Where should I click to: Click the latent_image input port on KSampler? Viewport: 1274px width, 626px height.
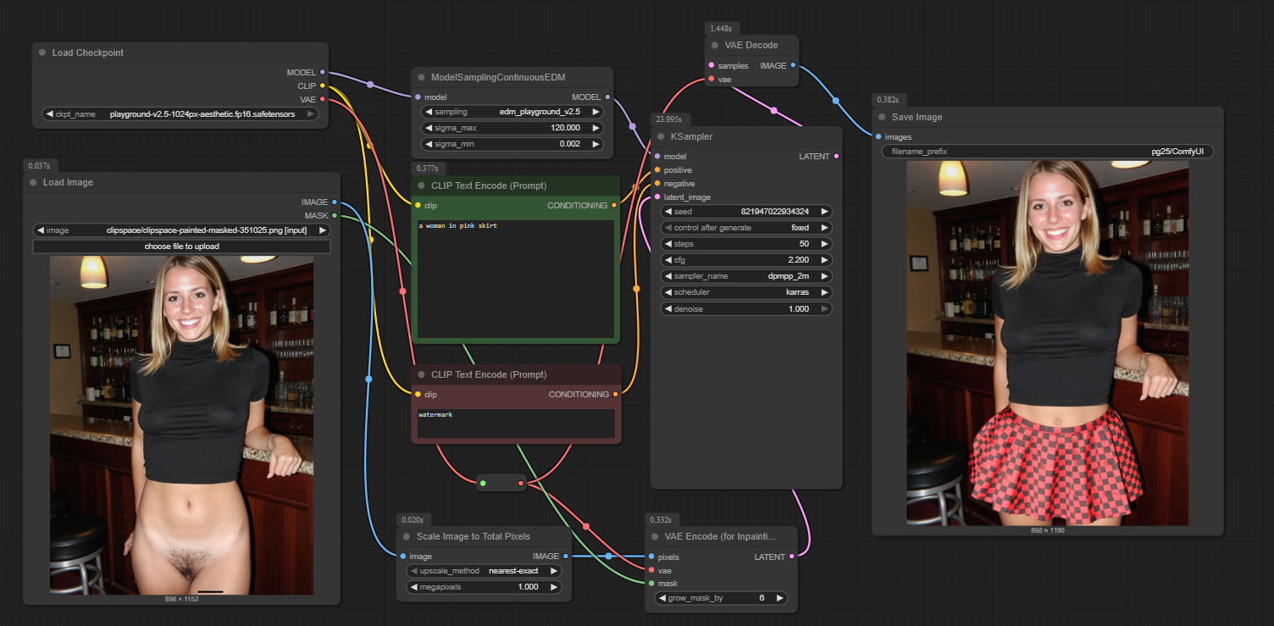(657, 197)
